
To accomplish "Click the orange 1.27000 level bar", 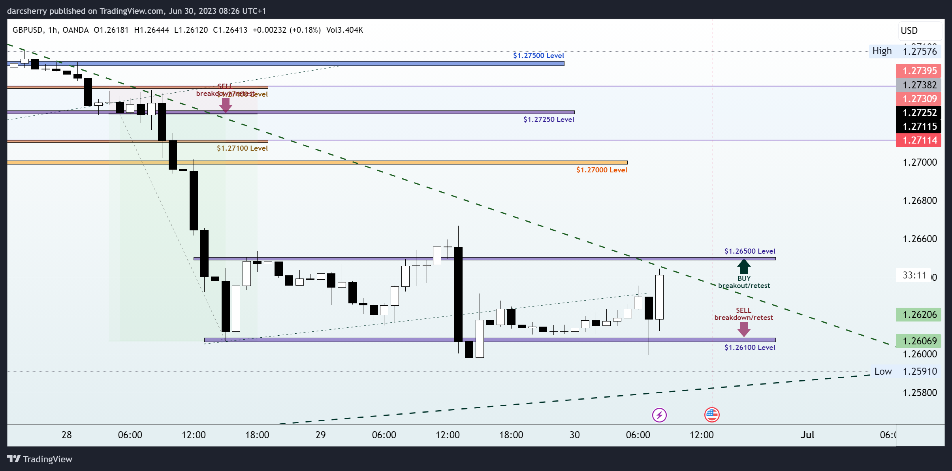I will (x=317, y=162).
